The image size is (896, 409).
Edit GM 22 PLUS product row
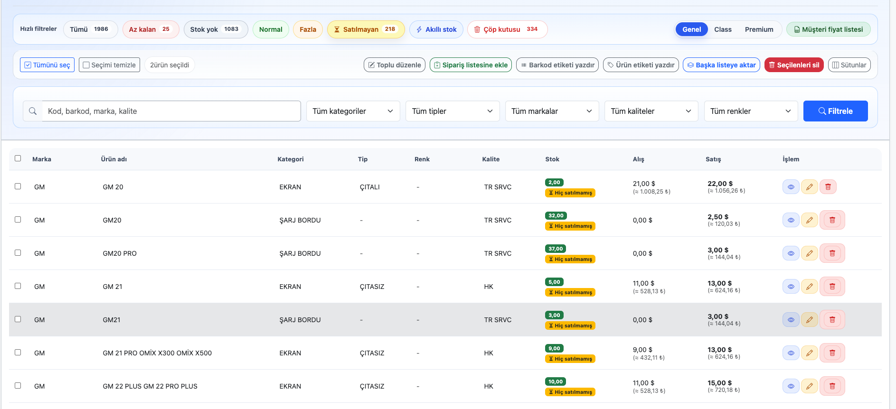coord(809,386)
